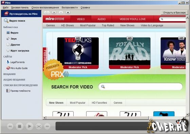Click the browser home button
This screenshot has width=190, height=134.
[68, 12]
